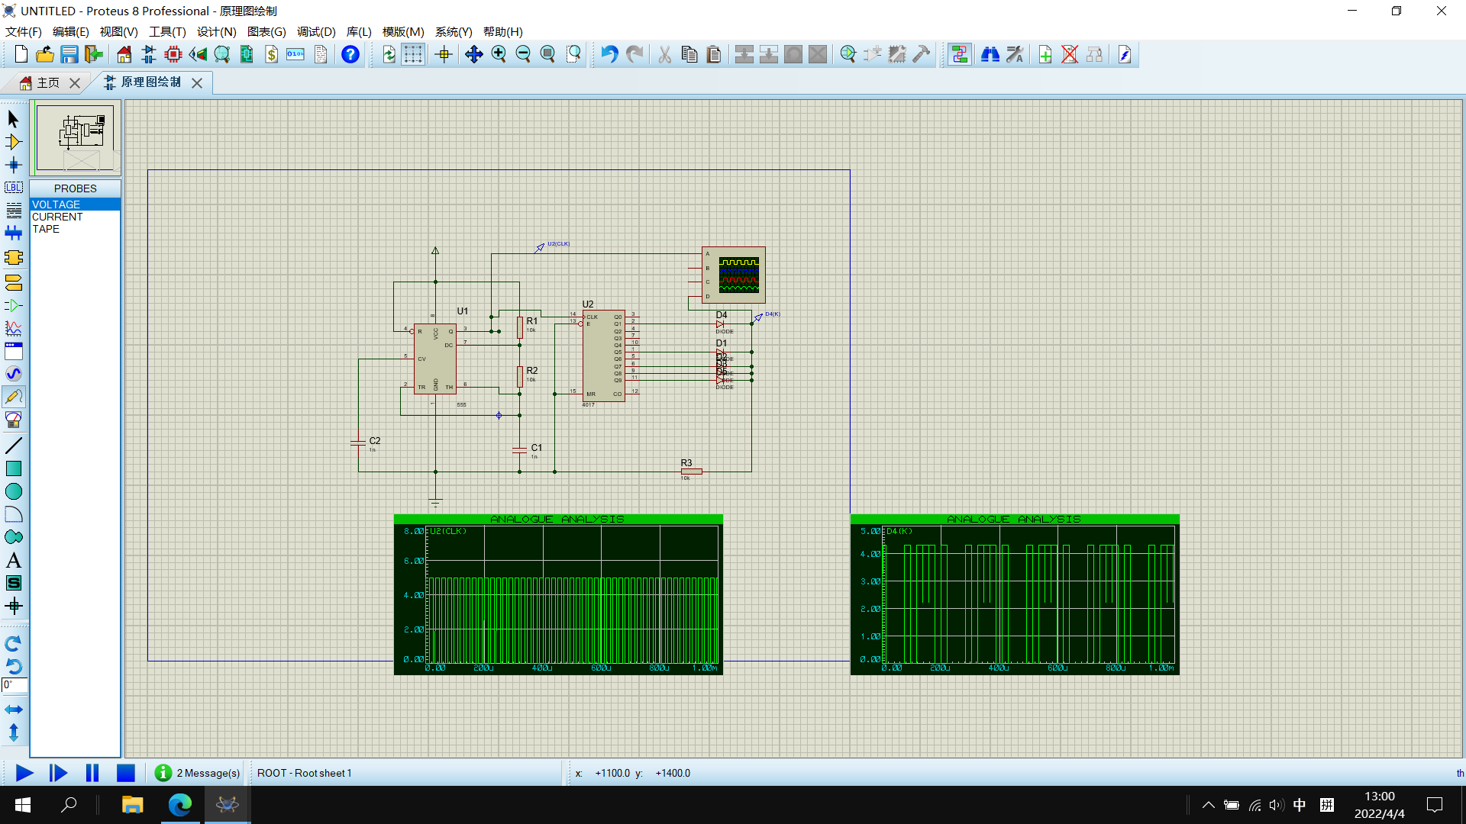Pick parts from libraries icon
The height and width of the screenshot is (824, 1466).
[x=848, y=54]
